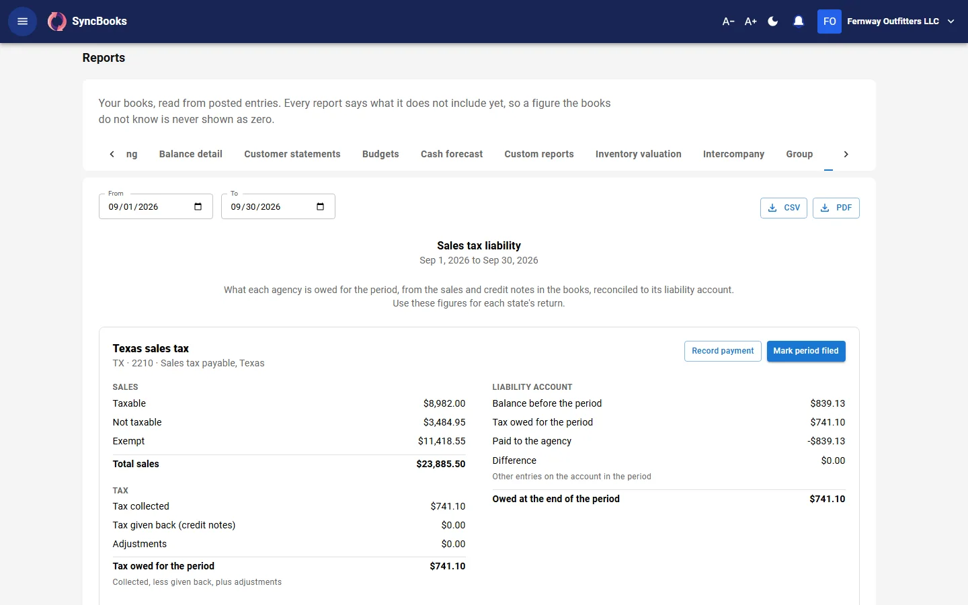Viewport: 968px width, 605px height.
Task: Edit the From date field
Action: tap(156, 206)
